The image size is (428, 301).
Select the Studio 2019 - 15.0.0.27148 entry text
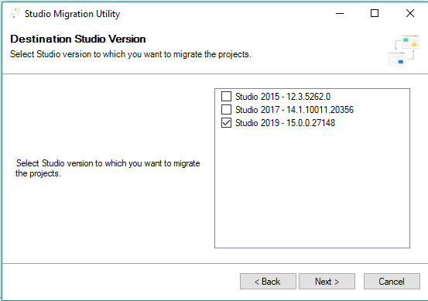tap(285, 123)
